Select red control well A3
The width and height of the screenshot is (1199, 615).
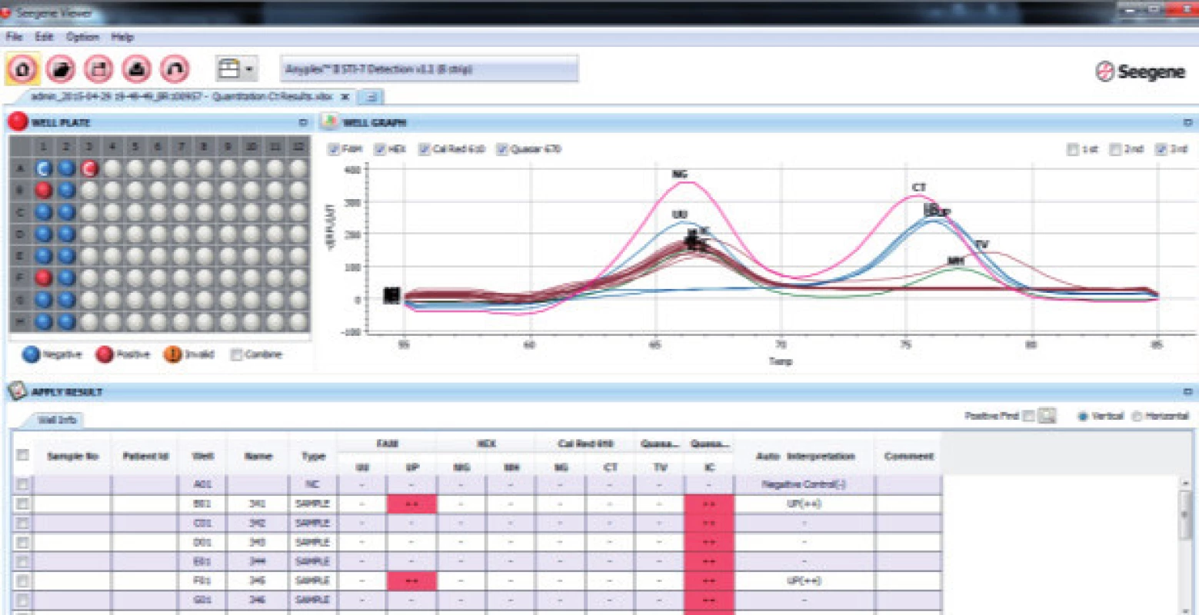(90, 168)
